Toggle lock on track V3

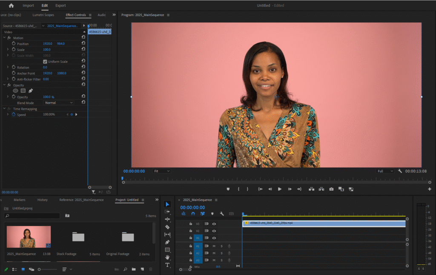coord(191,224)
